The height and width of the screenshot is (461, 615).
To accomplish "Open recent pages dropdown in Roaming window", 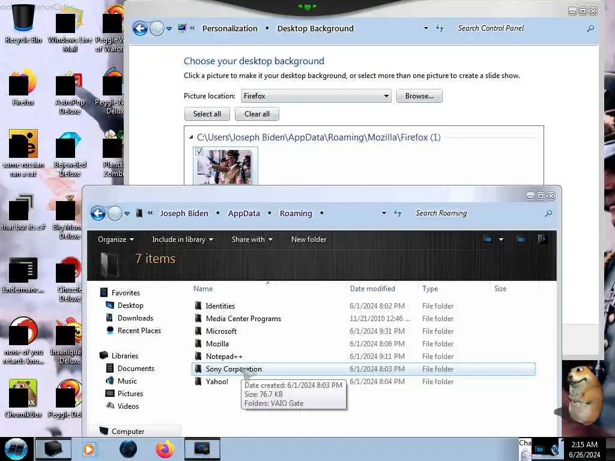I will 127,214.
